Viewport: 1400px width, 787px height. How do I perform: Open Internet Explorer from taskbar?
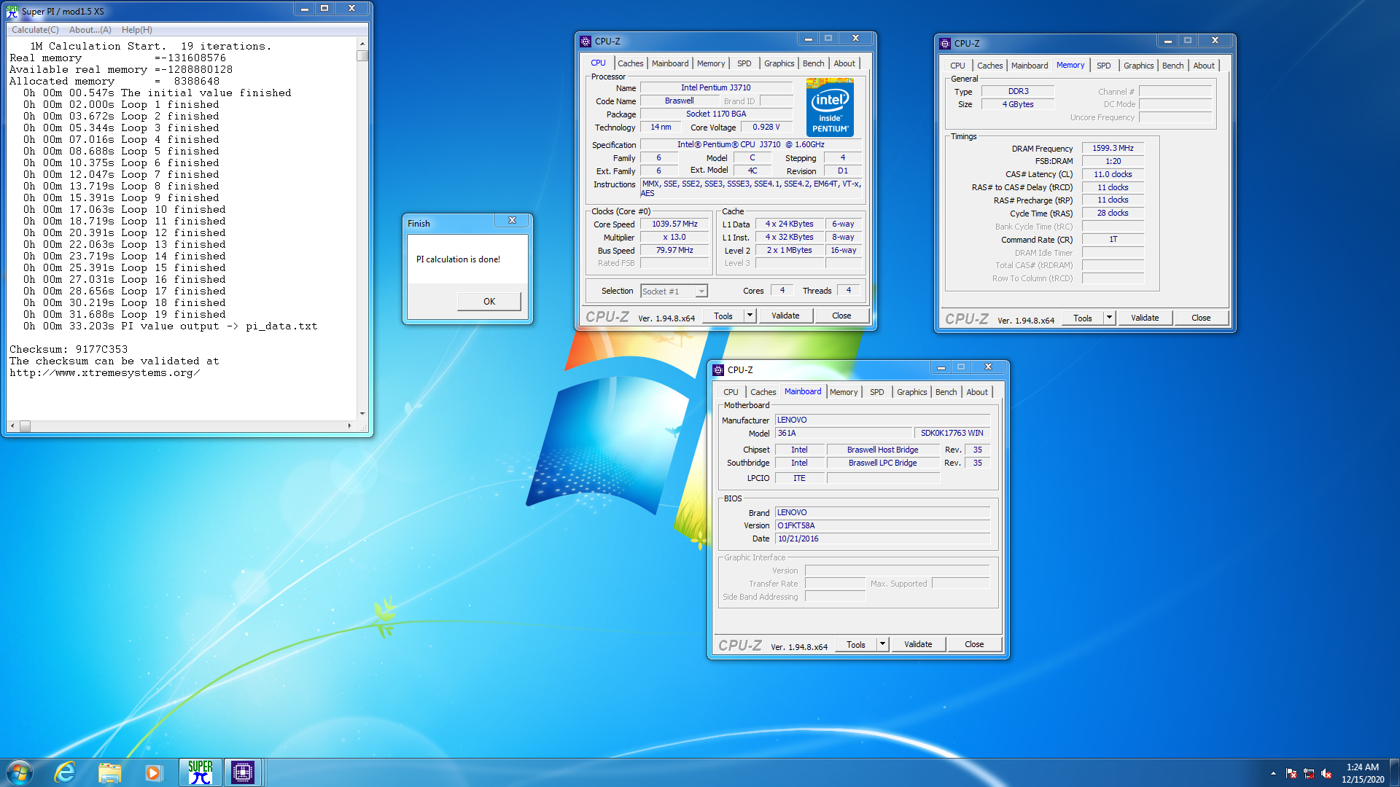tap(65, 772)
